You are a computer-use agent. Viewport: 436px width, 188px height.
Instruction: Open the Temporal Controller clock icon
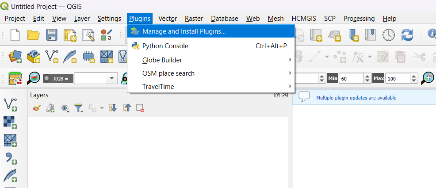point(388,35)
